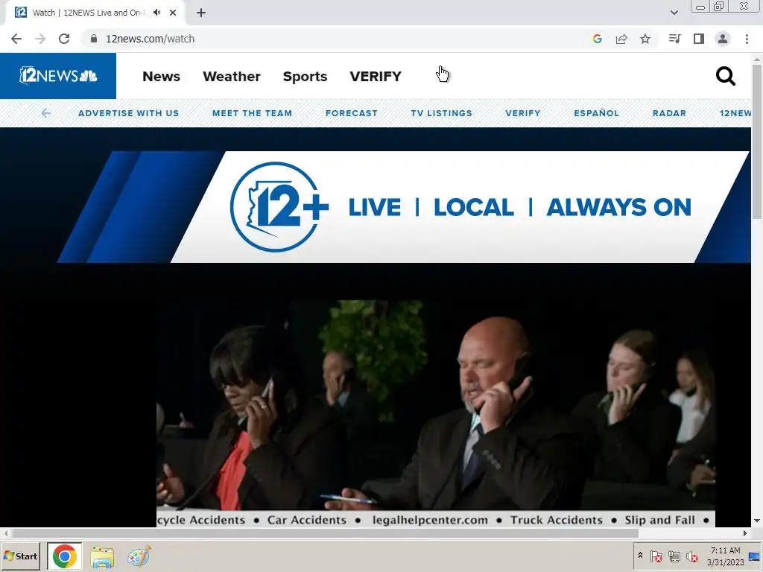Viewport: 763px width, 572px height.
Task: Open the Radar link
Action: [x=669, y=113]
